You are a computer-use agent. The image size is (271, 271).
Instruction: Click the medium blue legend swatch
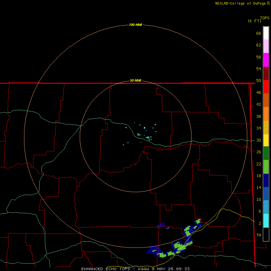click(266, 194)
